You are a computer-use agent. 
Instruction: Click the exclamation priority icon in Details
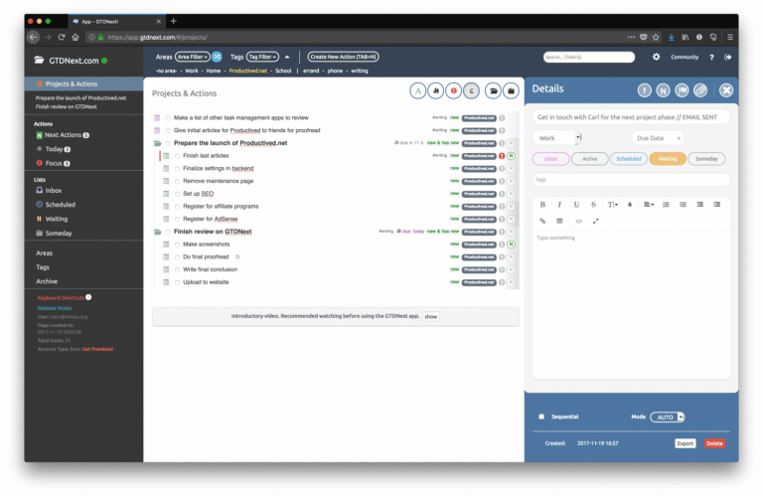(644, 90)
